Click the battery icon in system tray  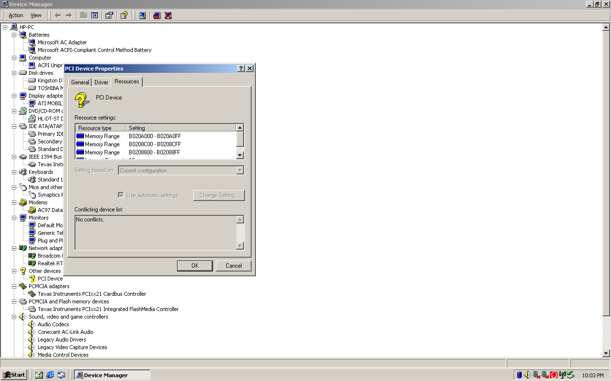[x=519, y=375]
